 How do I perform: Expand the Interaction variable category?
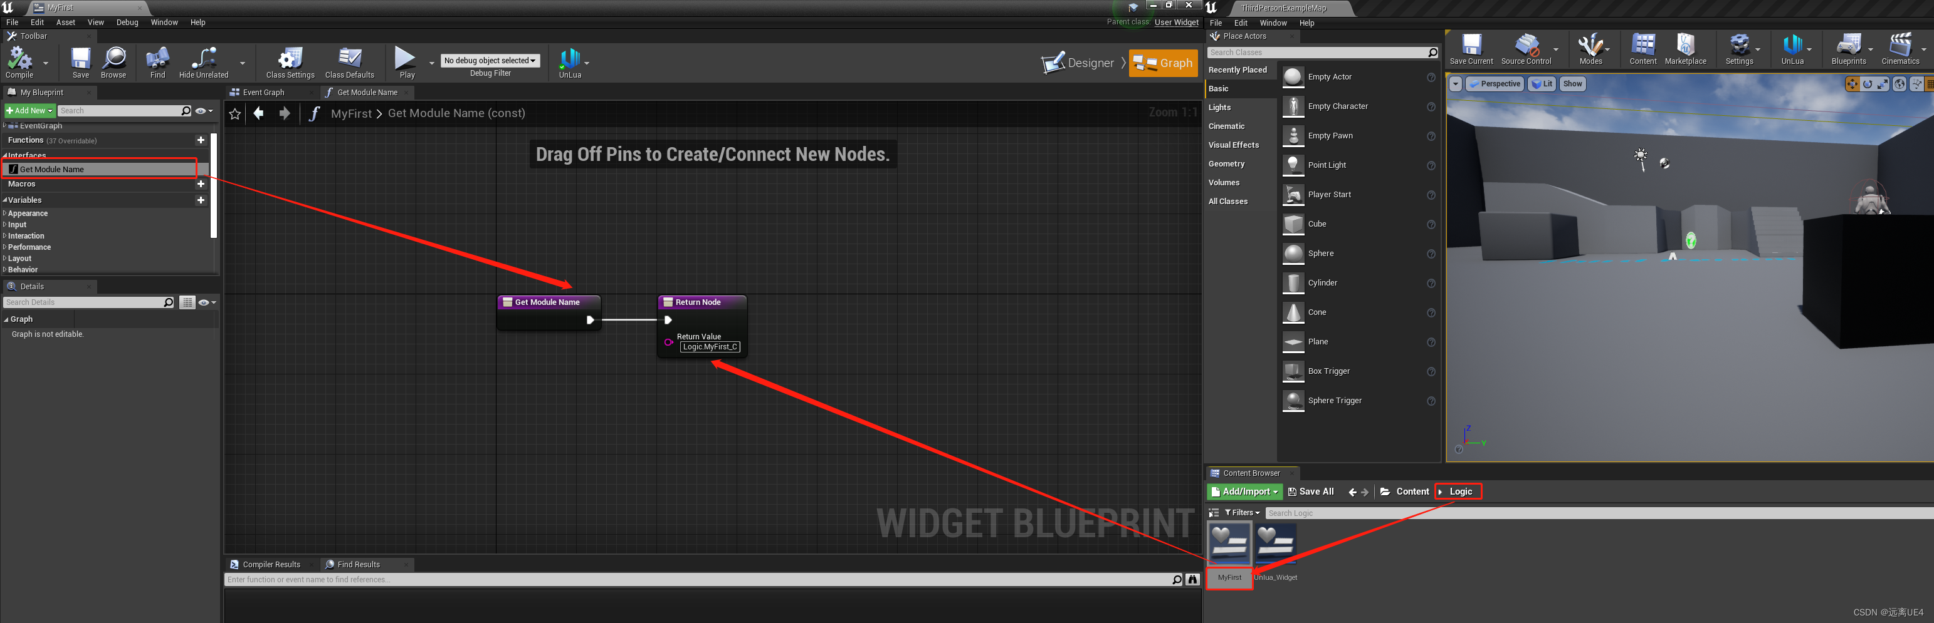click(25, 235)
